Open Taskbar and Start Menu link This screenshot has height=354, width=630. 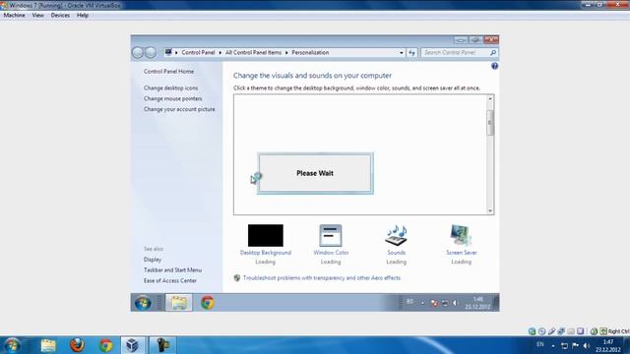coord(173,270)
